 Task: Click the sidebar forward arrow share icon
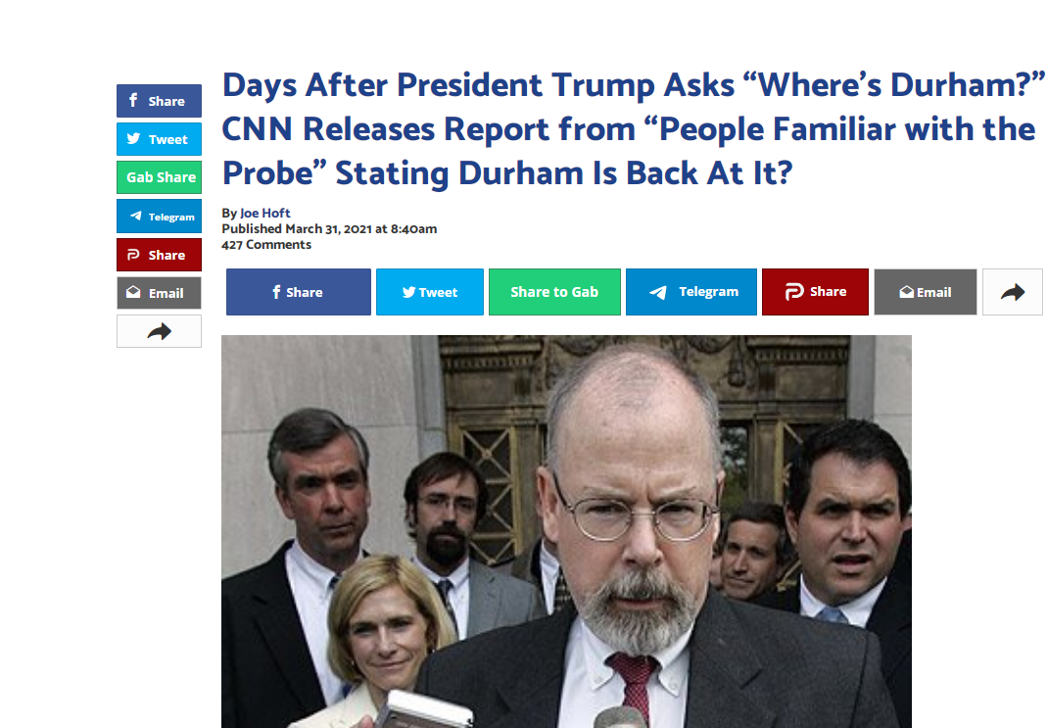[x=159, y=331]
